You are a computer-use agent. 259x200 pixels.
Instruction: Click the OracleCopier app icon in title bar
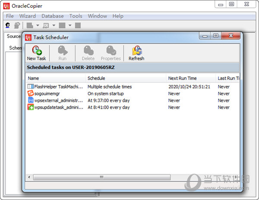(6, 6)
